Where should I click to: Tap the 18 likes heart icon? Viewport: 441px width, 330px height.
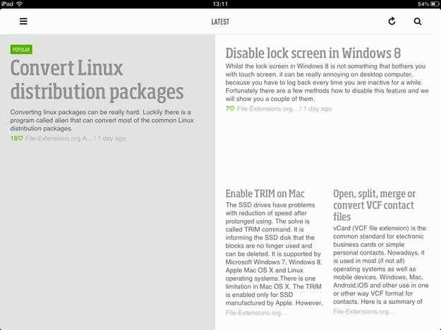pyautogui.click(x=20, y=138)
